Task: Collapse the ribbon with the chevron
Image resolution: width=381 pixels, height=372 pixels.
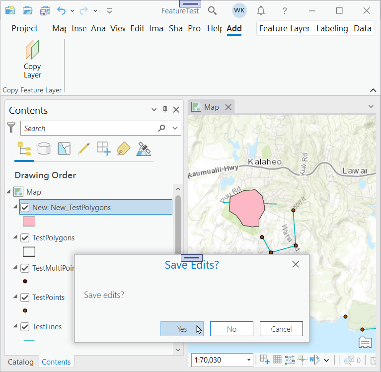Action: pos(373,90)
